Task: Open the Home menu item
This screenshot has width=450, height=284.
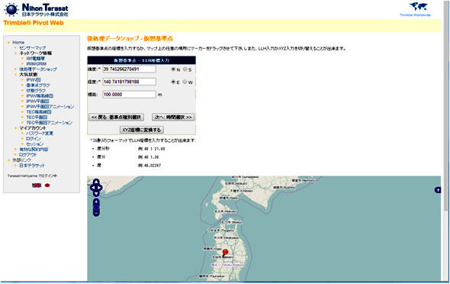Action: pyautogui.click(x=18, y=42)
